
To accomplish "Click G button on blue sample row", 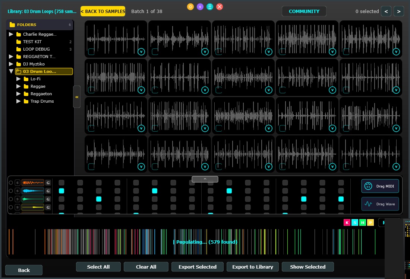I will (48, 191).
